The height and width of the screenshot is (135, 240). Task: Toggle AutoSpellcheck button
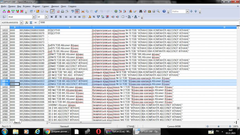pyautogui.click(x=77, y=11)
